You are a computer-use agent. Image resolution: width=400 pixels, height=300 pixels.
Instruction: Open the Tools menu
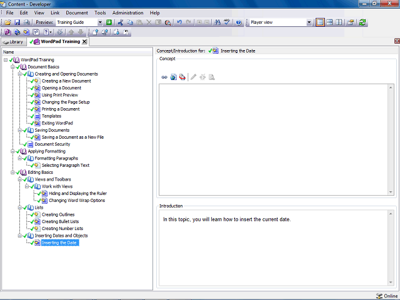(x=100, y=12)
